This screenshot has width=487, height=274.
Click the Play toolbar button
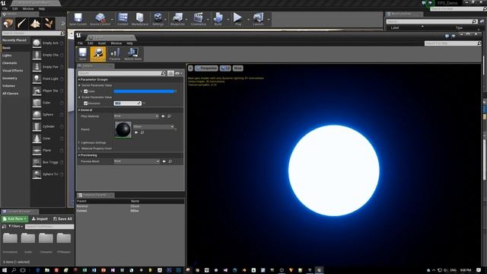[x=238, y=19]
